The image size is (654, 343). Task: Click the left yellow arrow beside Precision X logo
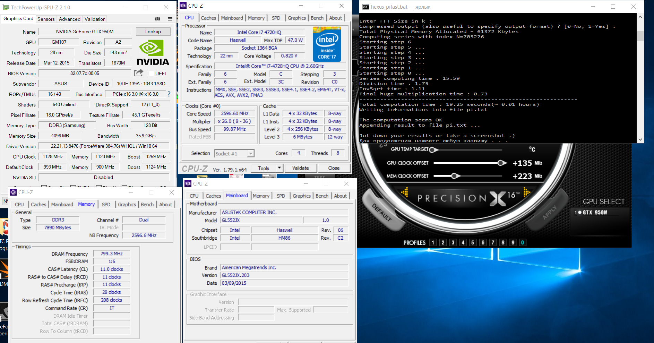(x=405, y=192)
